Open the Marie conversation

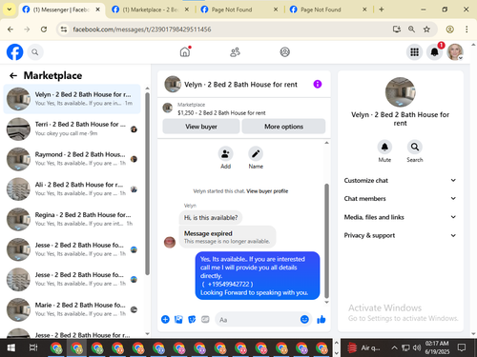(x=72, y=309)
